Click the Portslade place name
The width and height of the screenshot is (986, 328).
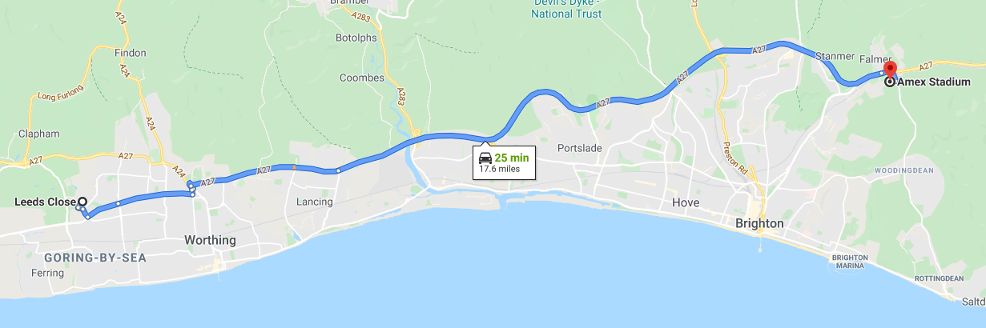(x=578, y=149)
